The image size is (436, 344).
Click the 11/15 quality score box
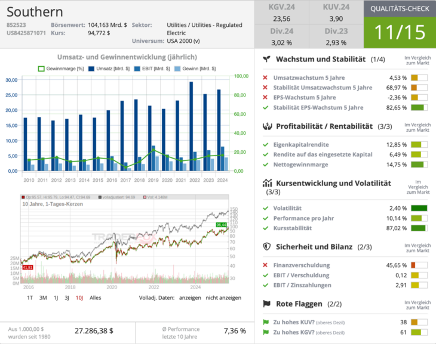[x=400, y=32]
